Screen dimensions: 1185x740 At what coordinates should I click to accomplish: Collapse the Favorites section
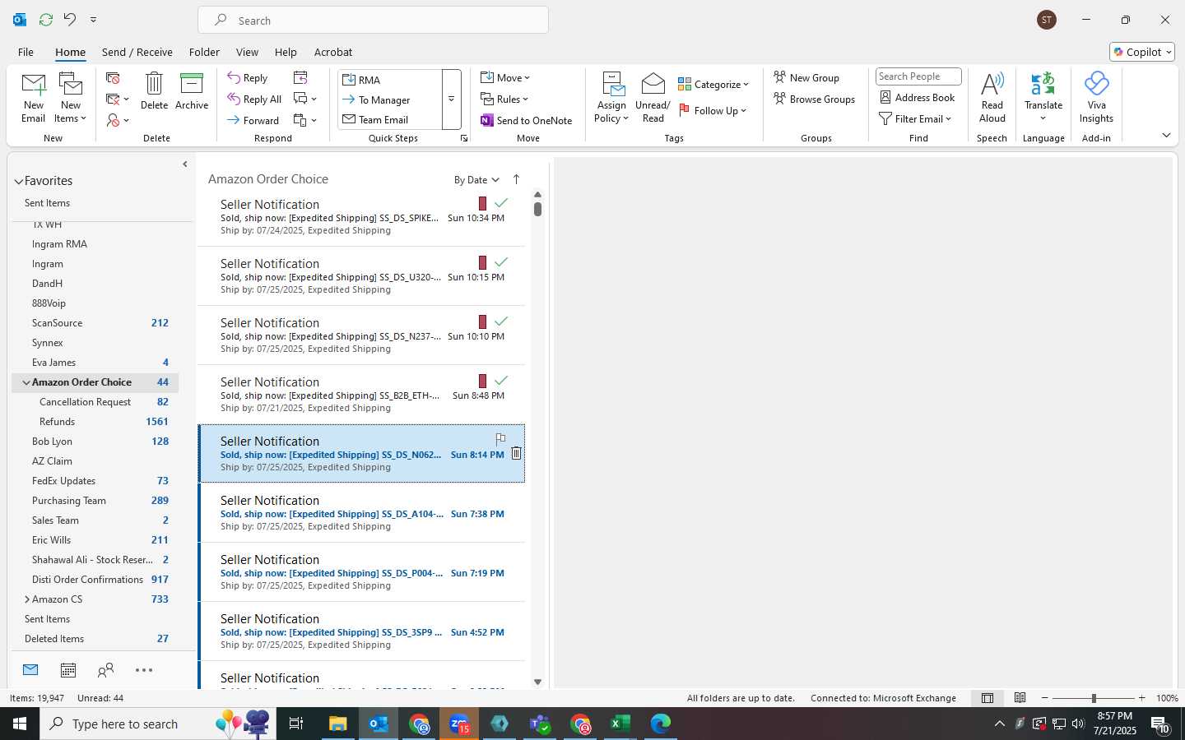point(18,181)
